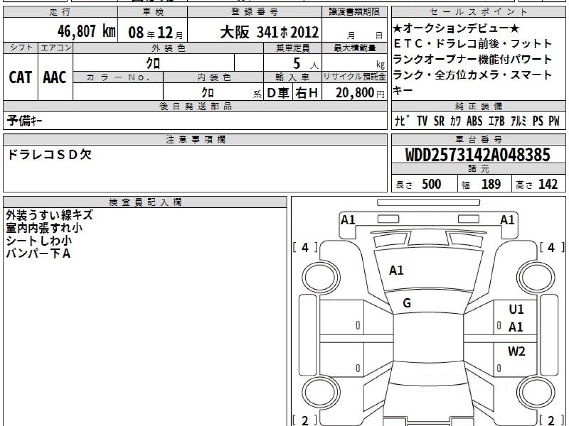Select the 外装うすい線キズ note
This screenshot has height=426, width=569.
tap(49, 215)
